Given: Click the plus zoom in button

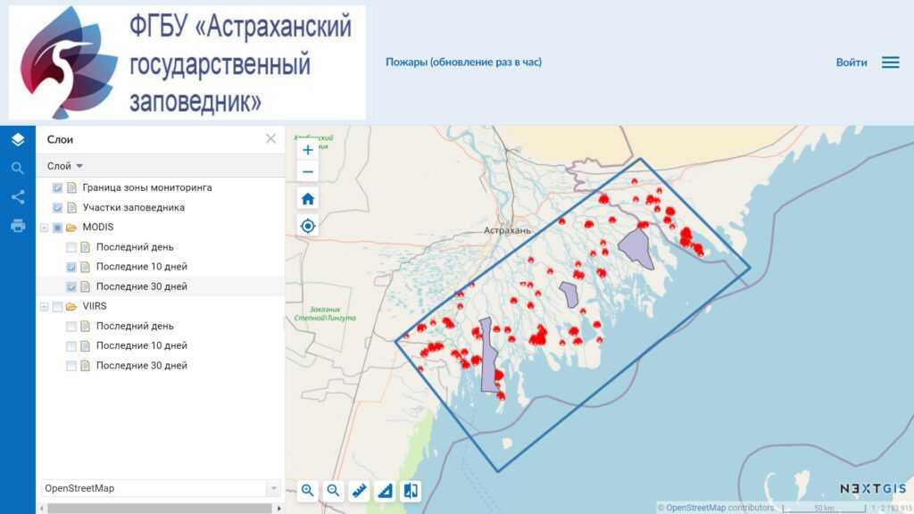Looking at the screenshot, I should (308, 150).
